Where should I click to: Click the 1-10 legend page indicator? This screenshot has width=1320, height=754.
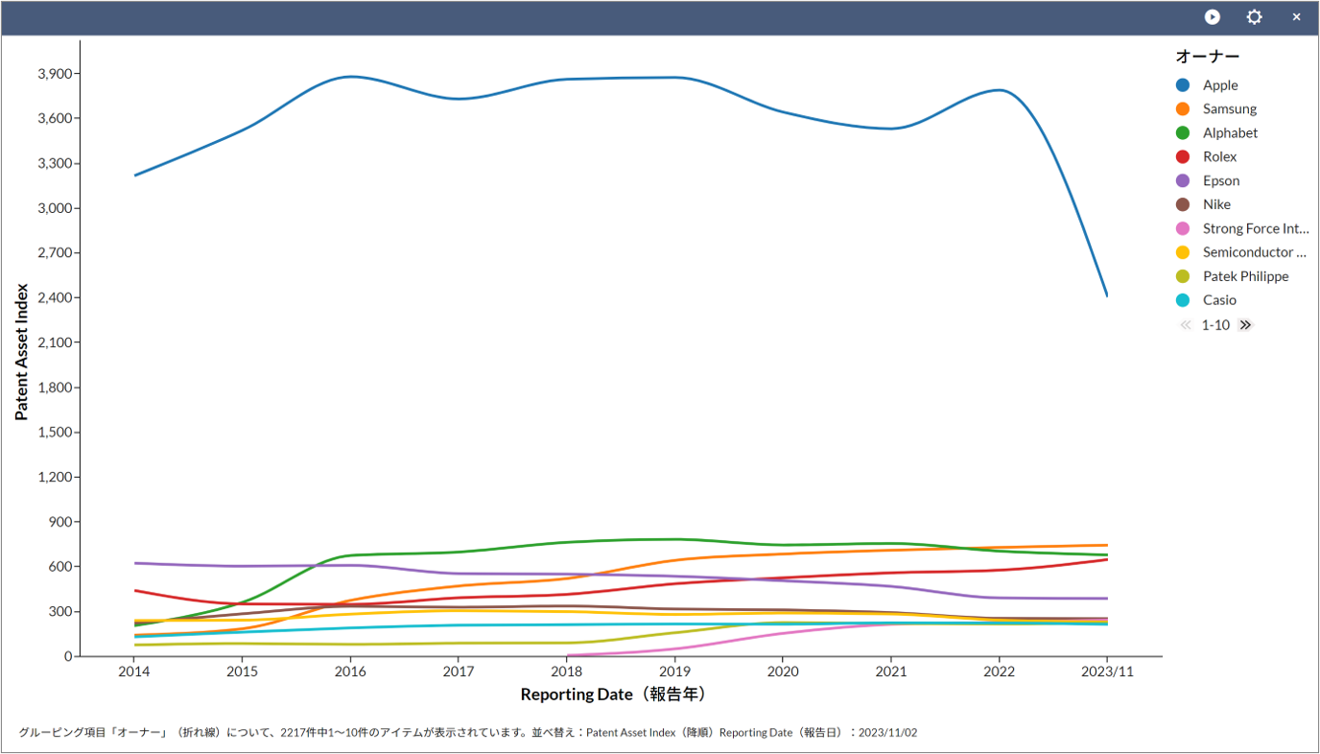click(1215, 325)
